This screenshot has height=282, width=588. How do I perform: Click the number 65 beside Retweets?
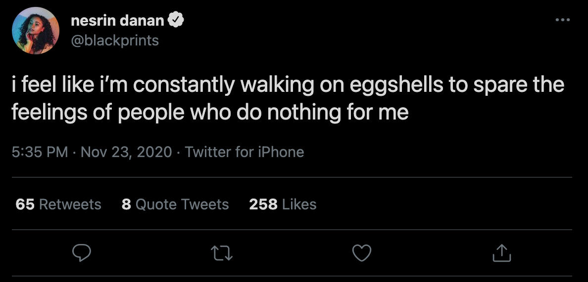tap(25, 204)
